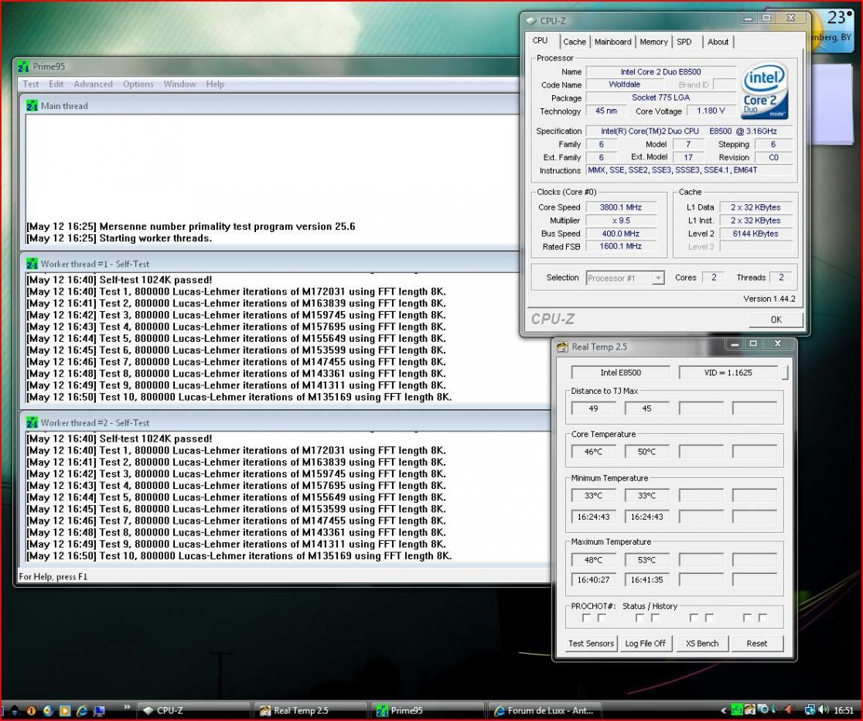Click the orange info quick launch icon
This screenshot has height=721, width=863.
[32, 710]
